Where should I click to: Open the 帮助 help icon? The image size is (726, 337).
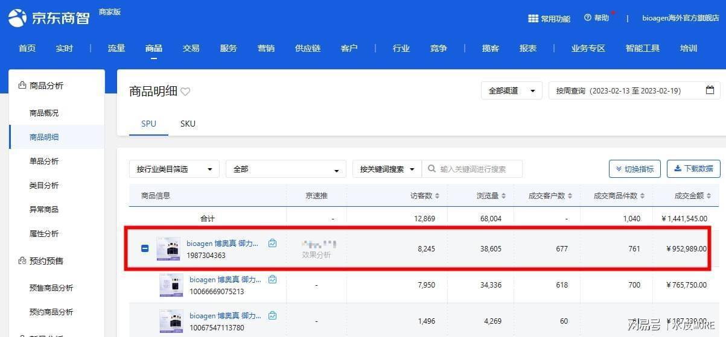point(588,18)
